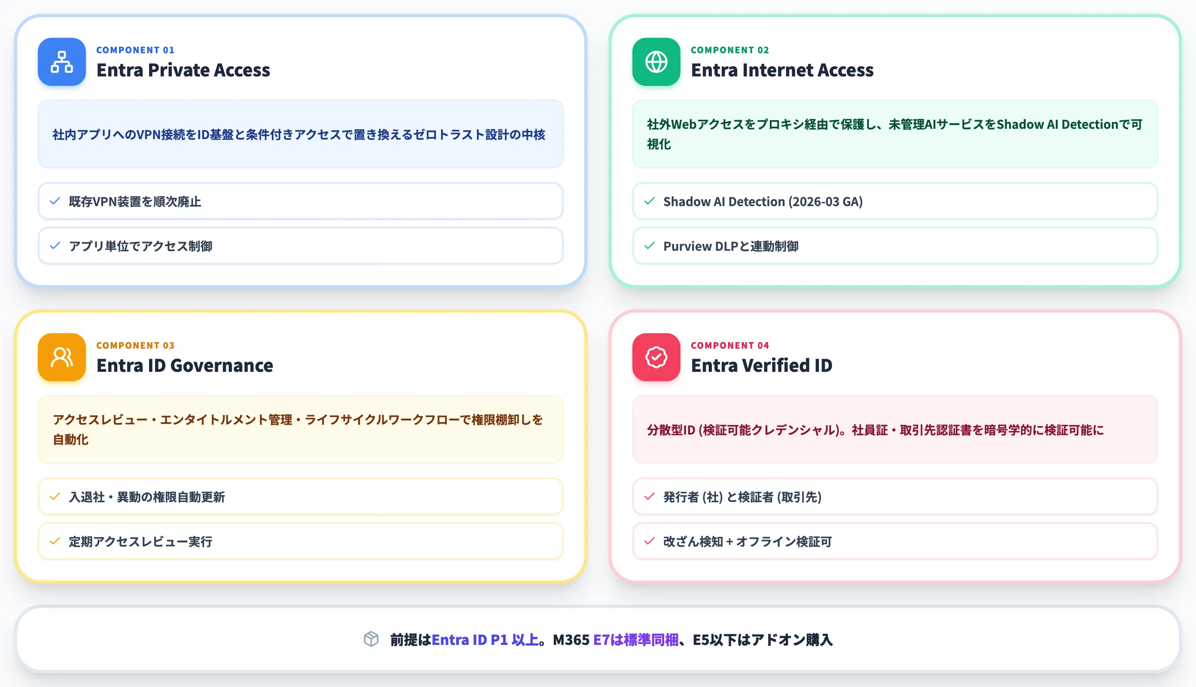Click the COMPONENT 03 label
Viewport: 1196px width, 687px height.
135,345
